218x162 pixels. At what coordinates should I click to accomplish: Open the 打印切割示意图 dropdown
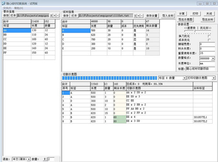(x=213, y=78)
